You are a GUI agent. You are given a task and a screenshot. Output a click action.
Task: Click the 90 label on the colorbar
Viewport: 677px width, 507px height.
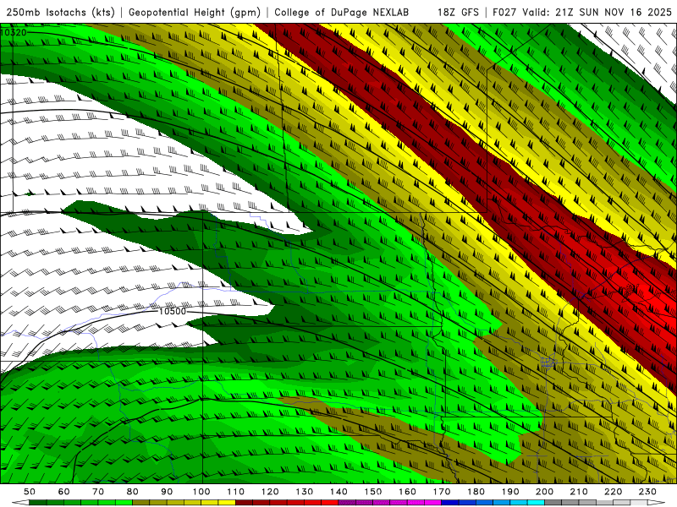[x=167, y=492]
